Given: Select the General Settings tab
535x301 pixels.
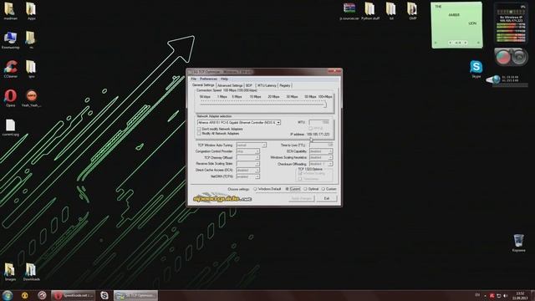Looking at the screenshot, I should click(x=203, y=85).
